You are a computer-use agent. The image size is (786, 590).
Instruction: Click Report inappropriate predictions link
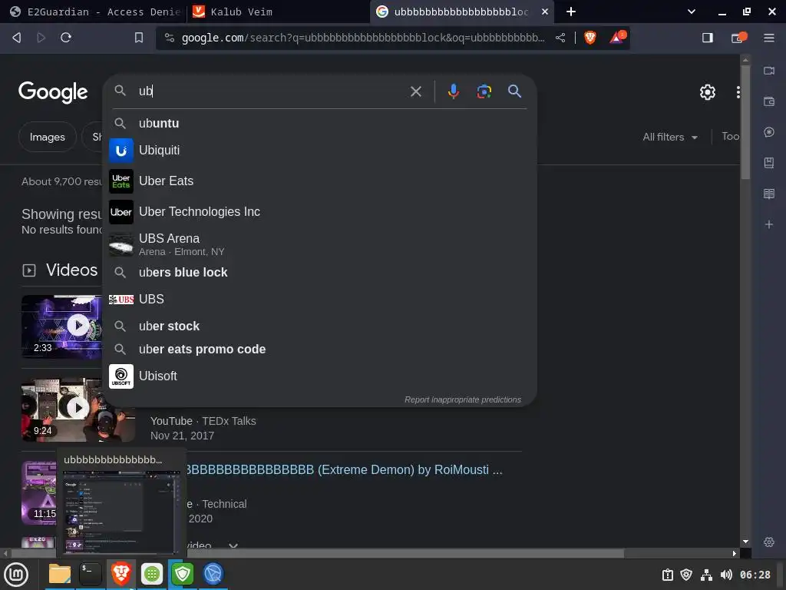tap(463, 399)
